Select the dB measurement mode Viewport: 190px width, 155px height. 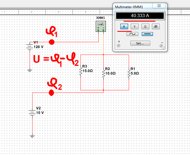click(x=155, y=26)
